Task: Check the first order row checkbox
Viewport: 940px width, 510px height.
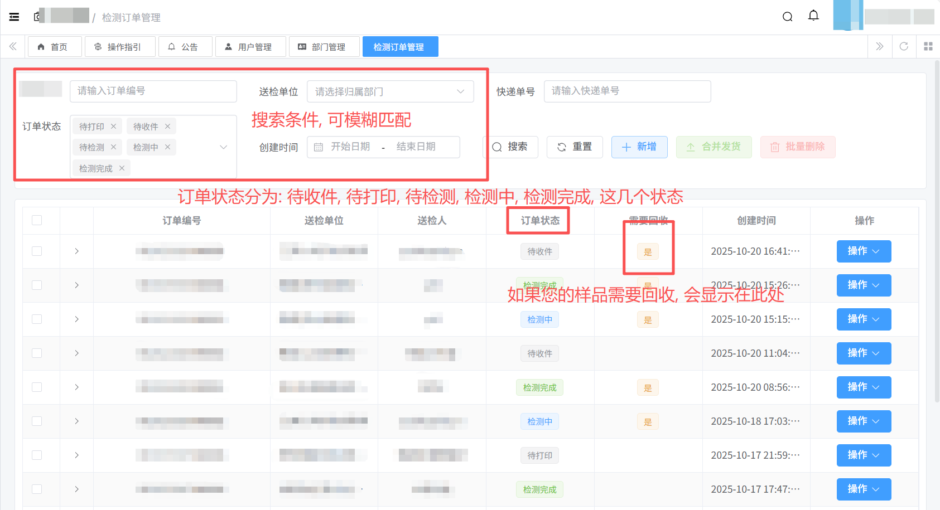Action: coord(37,251)
